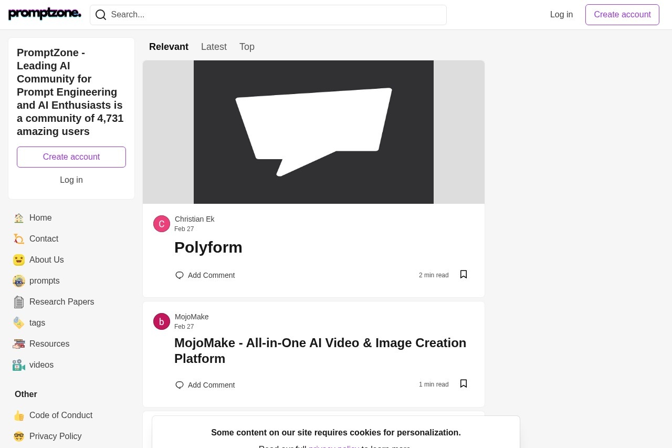Viewport: 672px width, 448px height.
Task: Click the tags icon in sidebar
Action: point(19,323)
